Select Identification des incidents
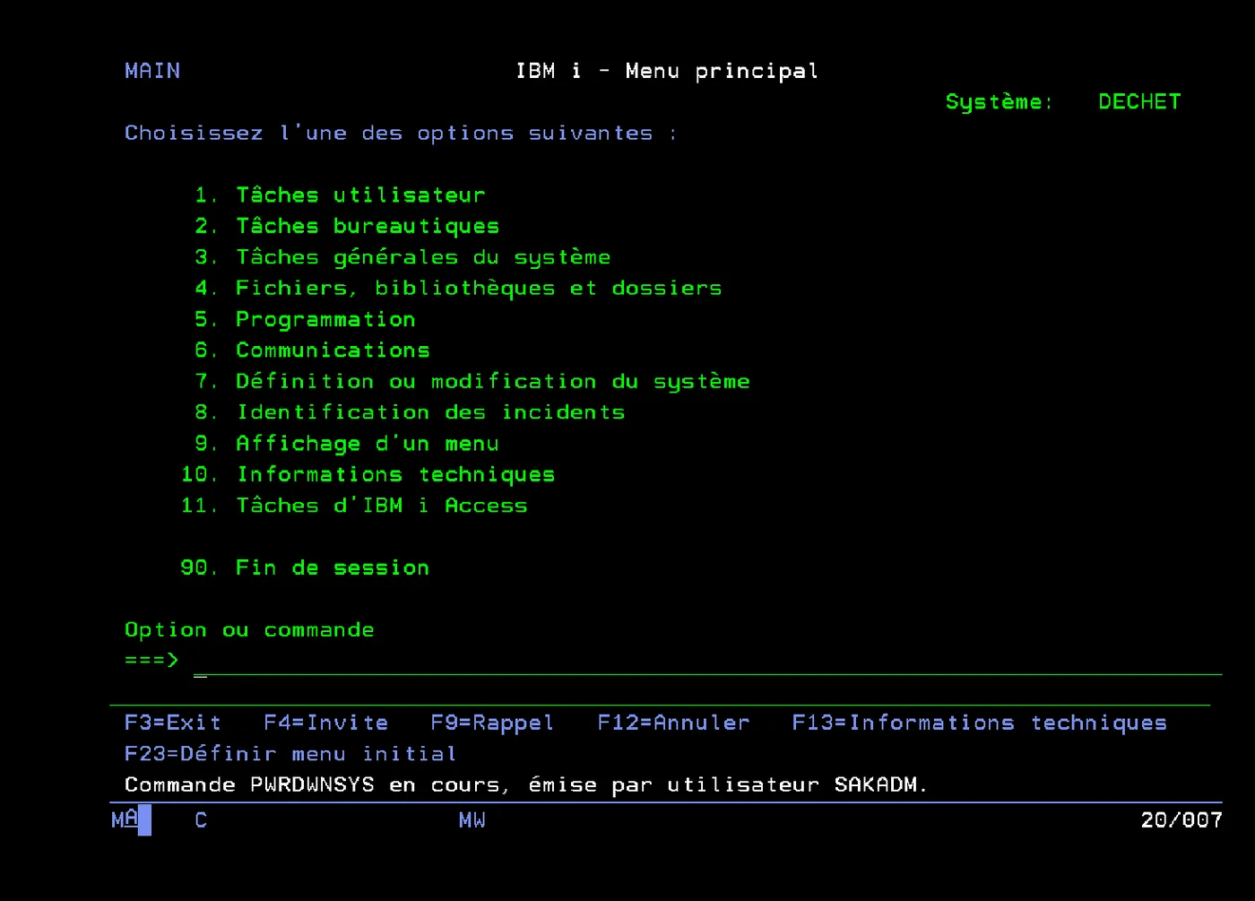This screenshot has height=901, width=1255. click(410, 412)
